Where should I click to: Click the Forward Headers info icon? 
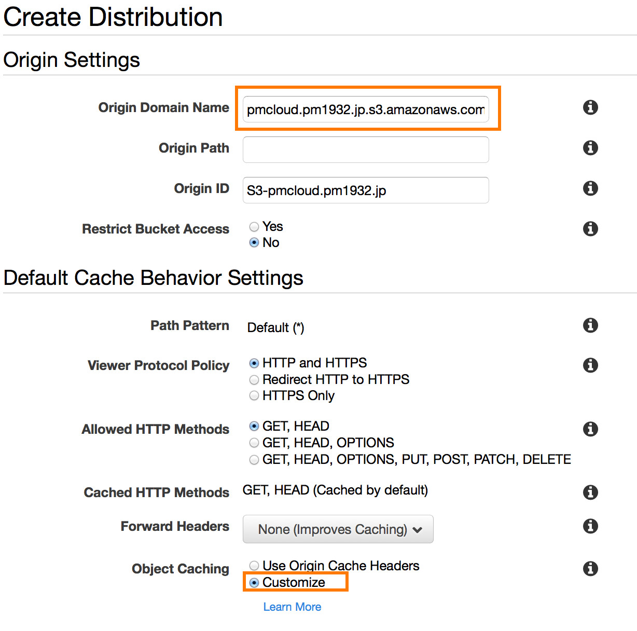590,526
